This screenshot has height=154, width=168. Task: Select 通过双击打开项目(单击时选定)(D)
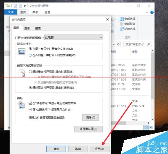[x=51, y=88]
